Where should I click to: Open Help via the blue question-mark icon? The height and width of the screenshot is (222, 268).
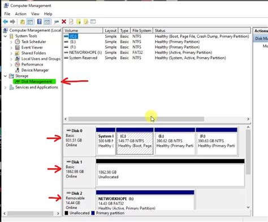pyautogui.click(x=39, y=21)
